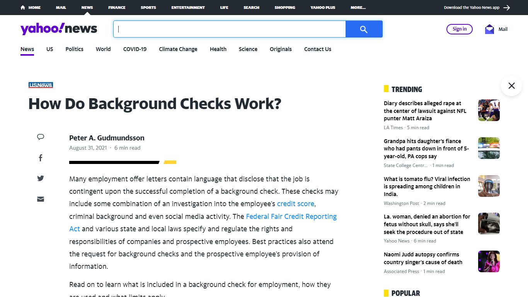Click tomato flu story thumbnail
Screen dimensions: 528x297
489,186
